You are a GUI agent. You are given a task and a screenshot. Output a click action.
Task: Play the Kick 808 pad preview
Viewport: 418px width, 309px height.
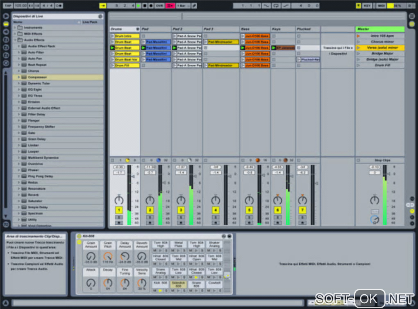pos(160,291)
